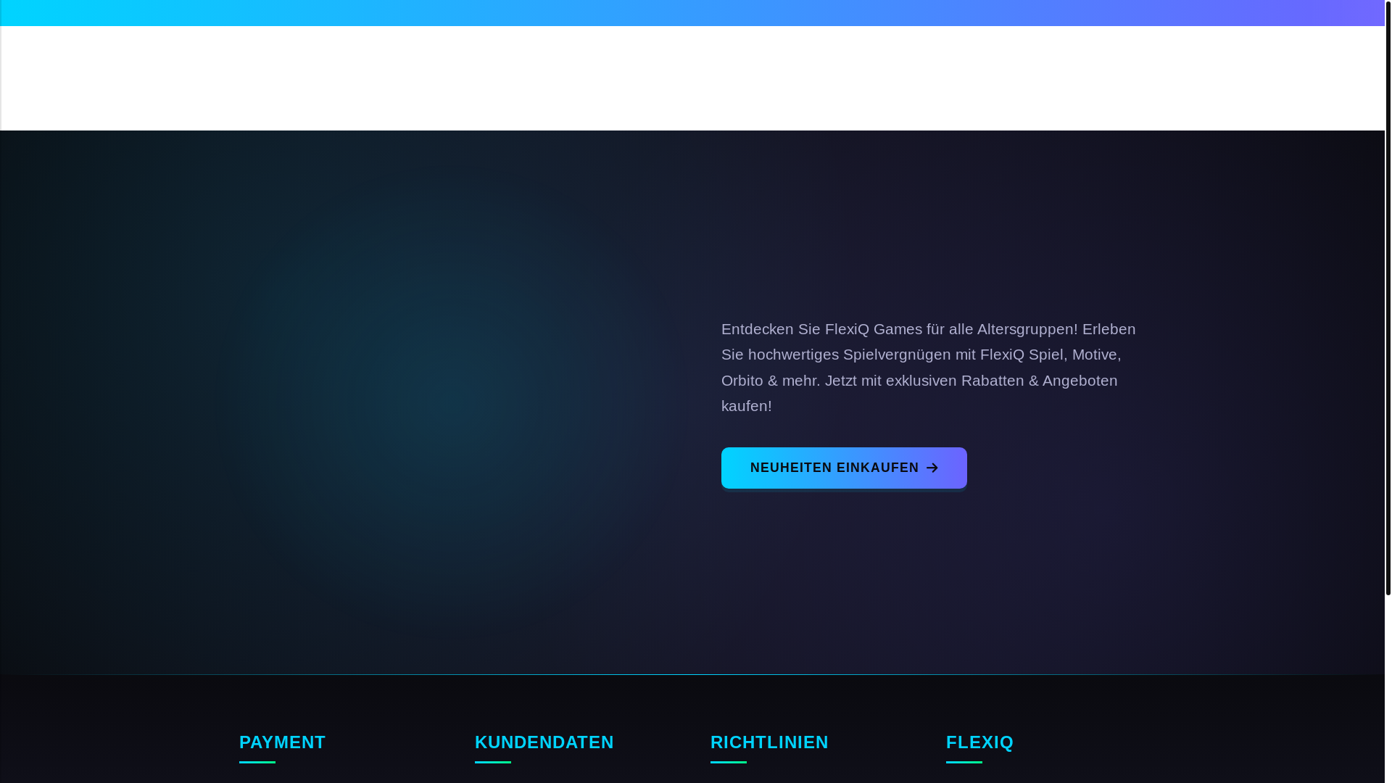The width and height of the screenshot is (1392, 783).
Task: Select the RICHTLINIEN footer heading
Action: [769, 742]
